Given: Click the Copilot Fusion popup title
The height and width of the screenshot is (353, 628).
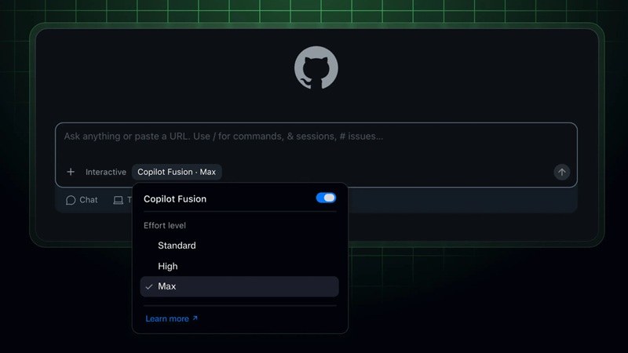Looking at the screenshot, I should [175, 199].
